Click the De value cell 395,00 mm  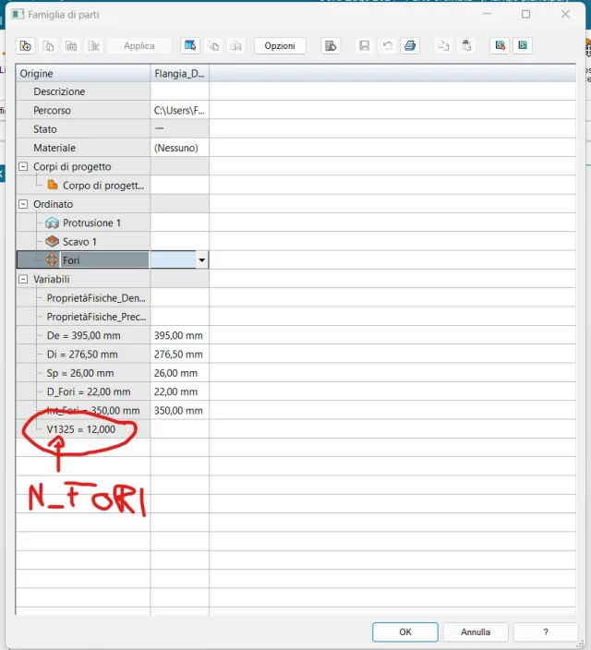coord(179,336)
